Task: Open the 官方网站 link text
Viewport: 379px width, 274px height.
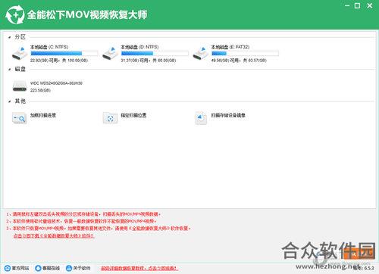Action: (20, 268)
